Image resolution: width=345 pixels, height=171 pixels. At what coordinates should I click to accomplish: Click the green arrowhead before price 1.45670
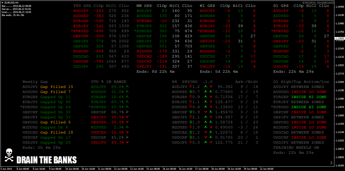[211, 112]
